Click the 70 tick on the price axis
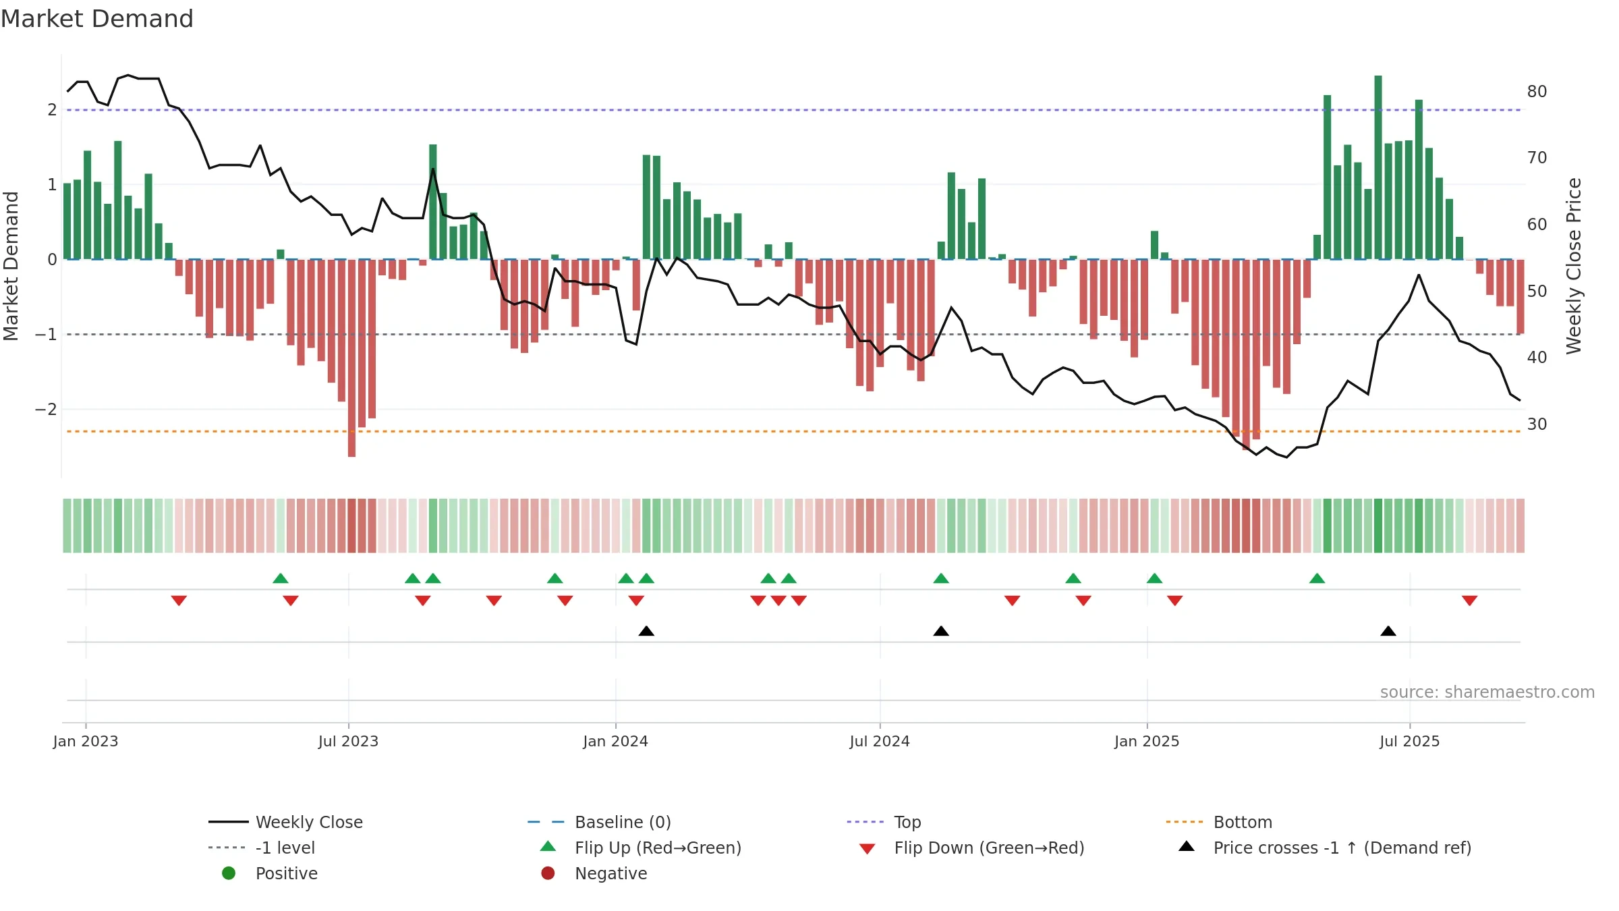The image size is (1619, 911). (x=1537, y=158)
